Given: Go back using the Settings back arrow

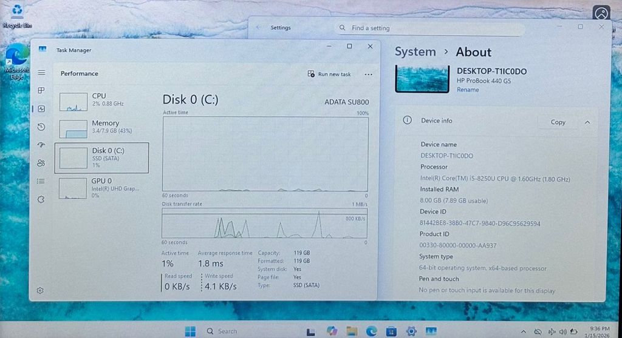Looking at the screenshot, I should point(259,28).
